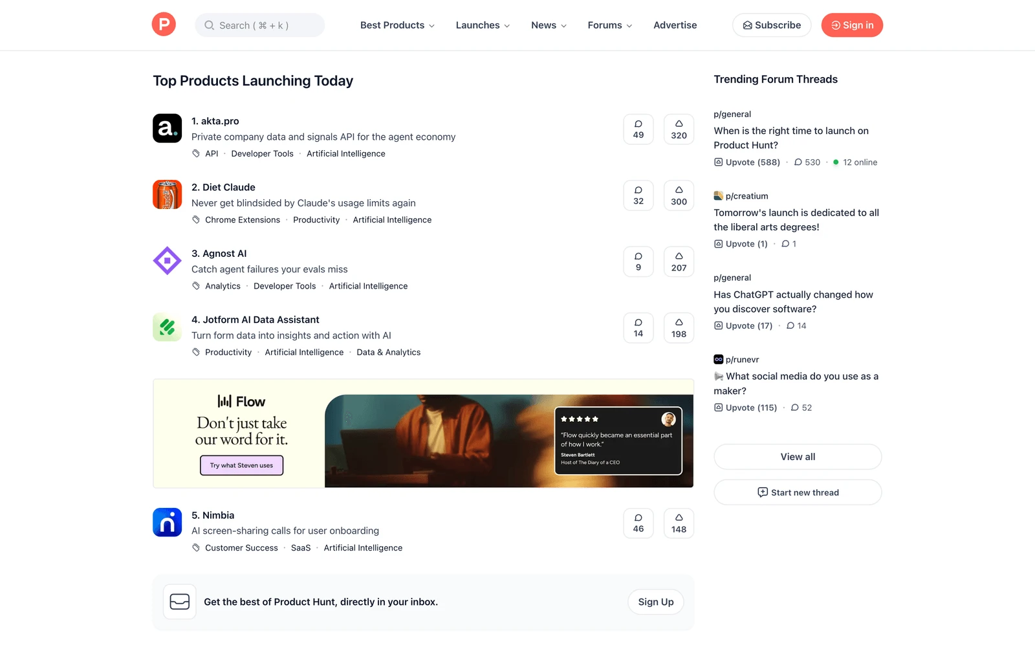The width and height of the screenshot is (1035, 647).
Task: Click newsletter Sign Up button
Action: click(x=655, y=602)
